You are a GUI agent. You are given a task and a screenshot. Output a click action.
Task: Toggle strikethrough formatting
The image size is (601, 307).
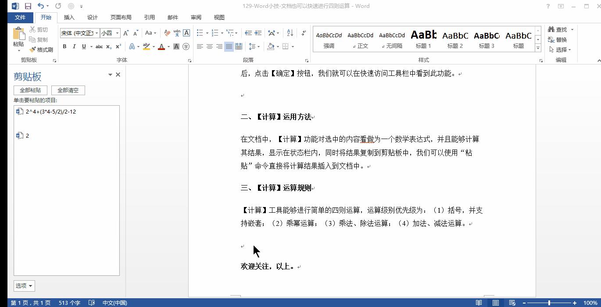pyautogui.click(x=99, y=46)
